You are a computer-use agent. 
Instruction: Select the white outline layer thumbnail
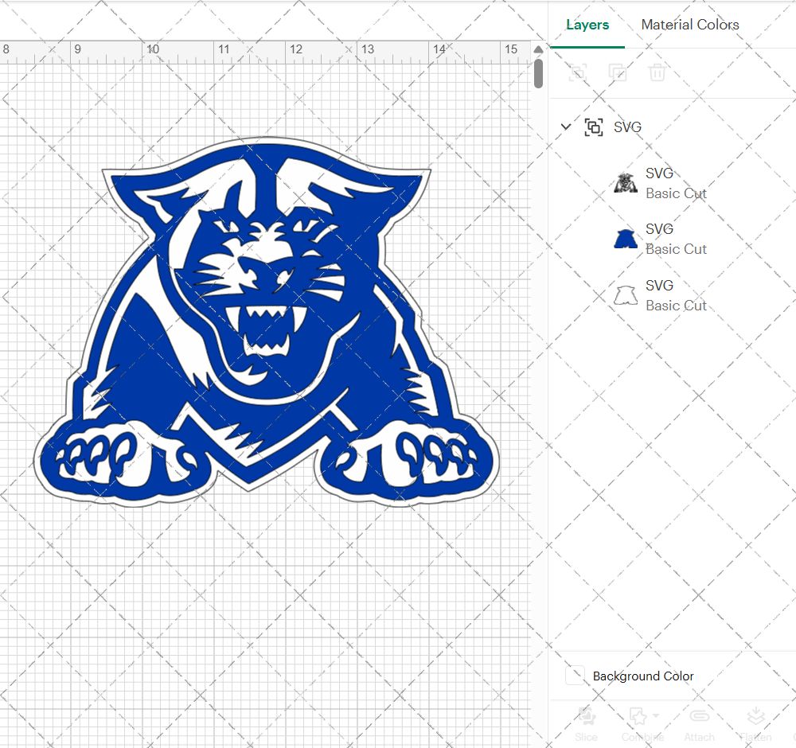(x=626, y=295)
